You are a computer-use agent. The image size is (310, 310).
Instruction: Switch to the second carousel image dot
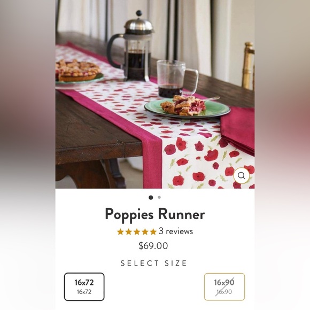pos(159,197)
